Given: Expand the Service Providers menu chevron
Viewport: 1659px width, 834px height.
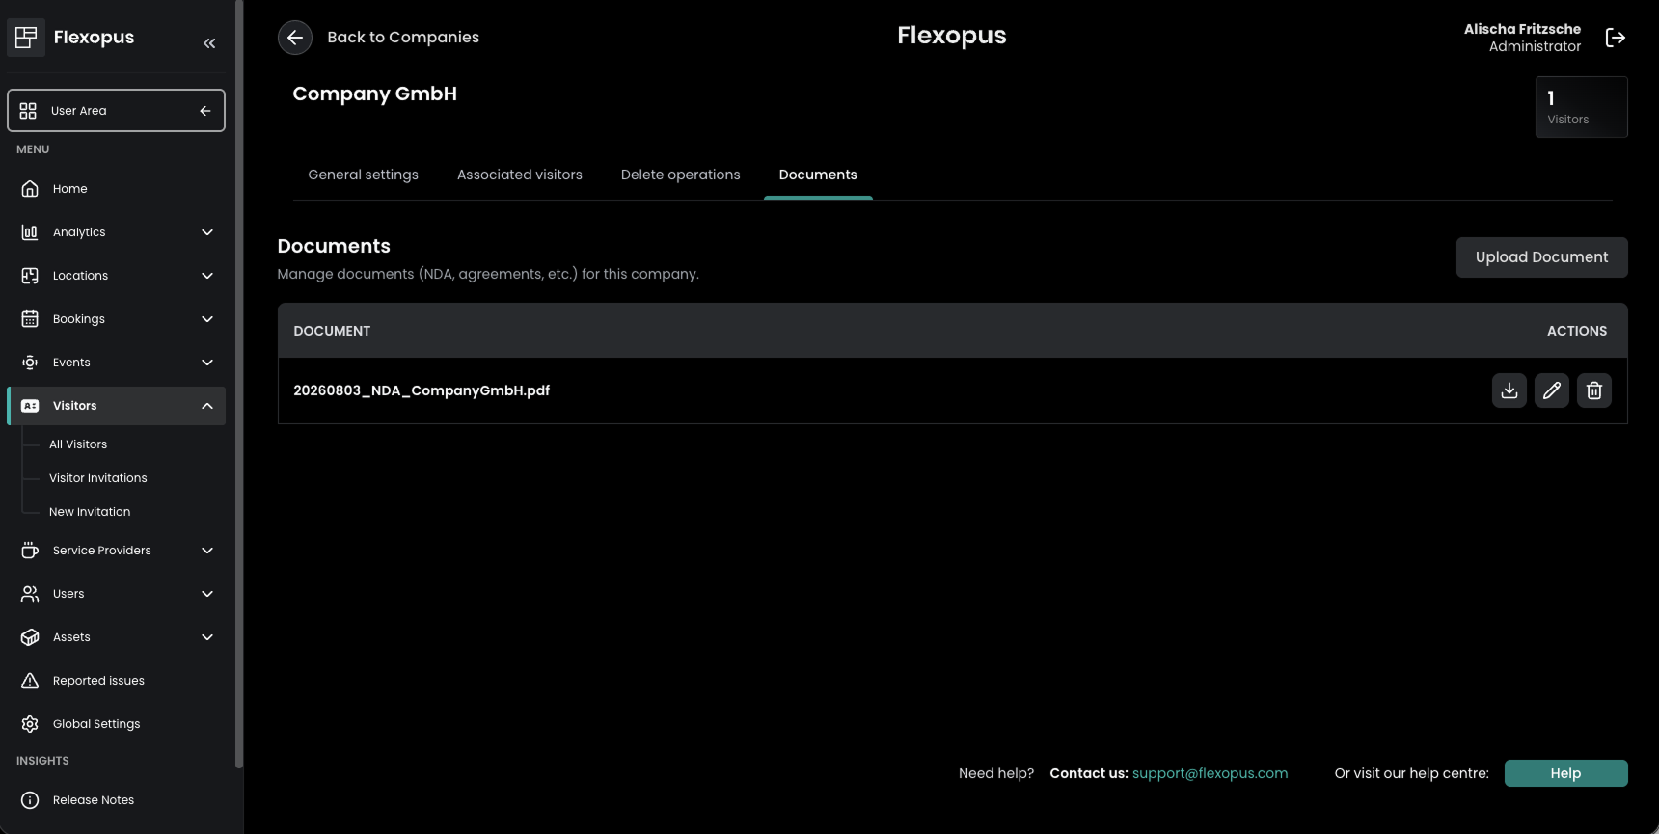Looking at the screenshot, I should [x=207, y=551].
